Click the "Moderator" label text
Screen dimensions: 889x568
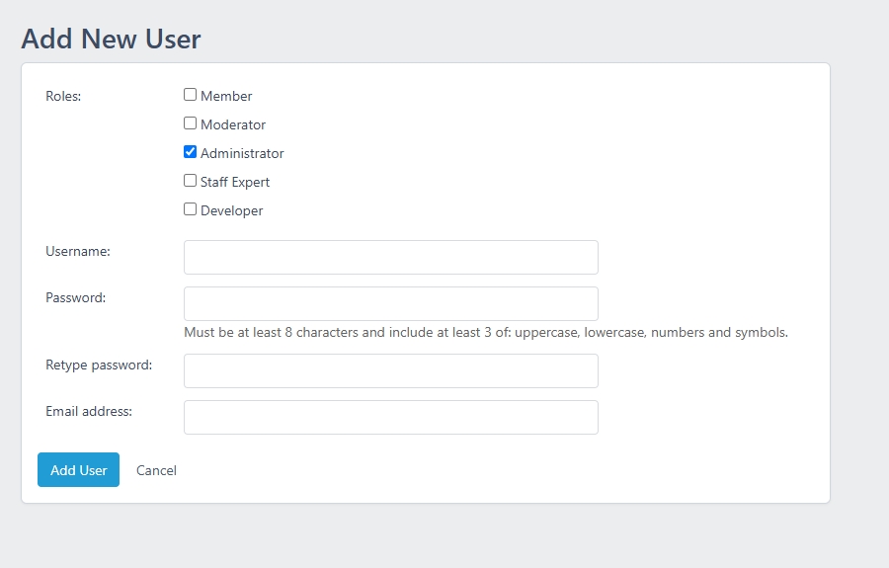tap(233, 124)
